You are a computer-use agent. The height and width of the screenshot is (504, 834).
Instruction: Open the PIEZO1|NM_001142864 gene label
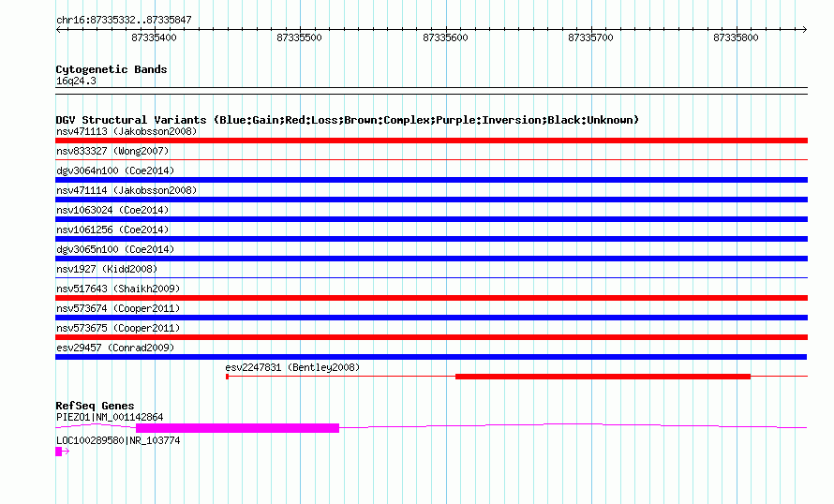click(110, 417)
